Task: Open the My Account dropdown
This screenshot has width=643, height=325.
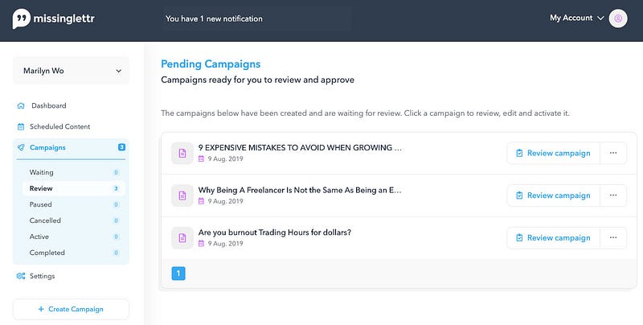Action: coord(576,18)
